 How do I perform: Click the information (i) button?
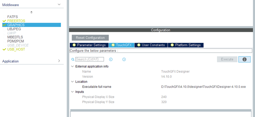[x=245, y=59]
